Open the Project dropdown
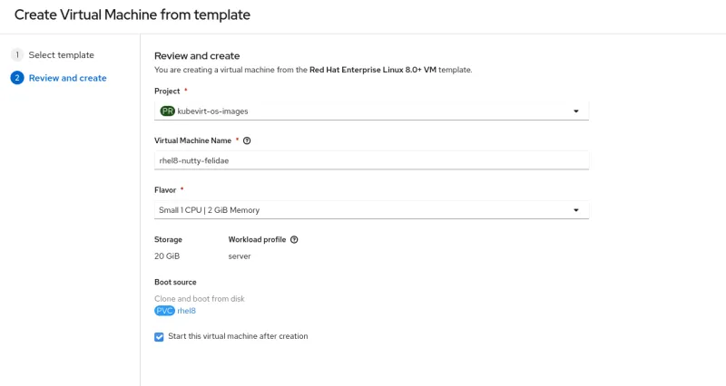The height and width of the screenshot is (386, 726). pyautogui.click(x=372, y=111)
